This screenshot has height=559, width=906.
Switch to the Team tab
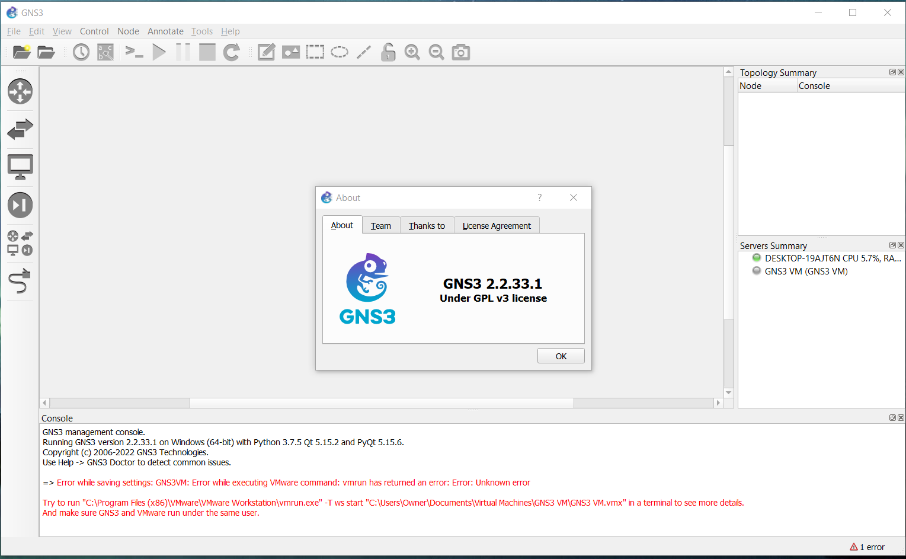tap(381, 225)
